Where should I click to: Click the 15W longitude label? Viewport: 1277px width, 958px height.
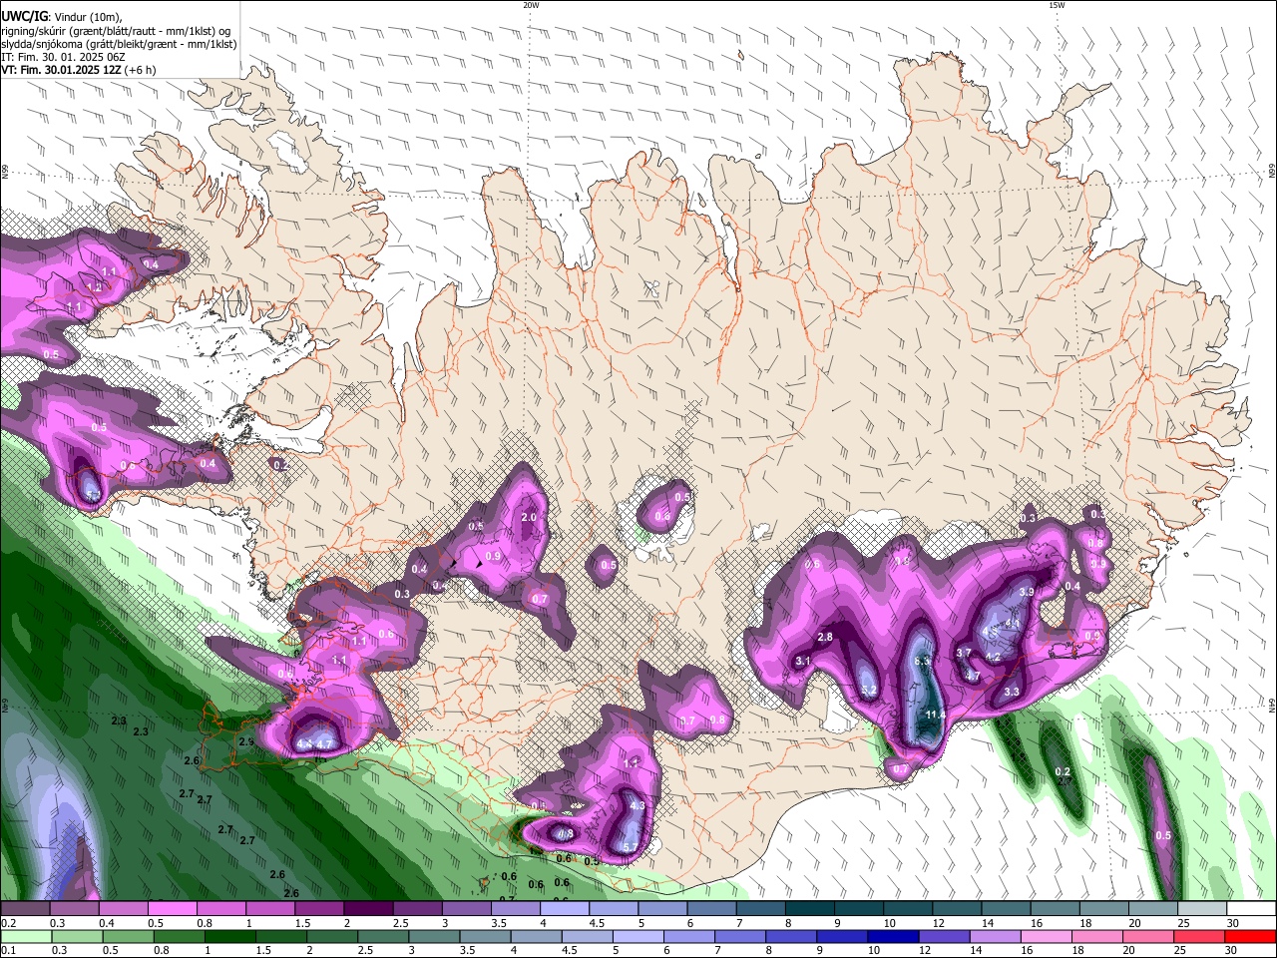point(1057,5)
